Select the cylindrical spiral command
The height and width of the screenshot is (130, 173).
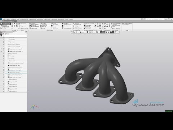77,28
